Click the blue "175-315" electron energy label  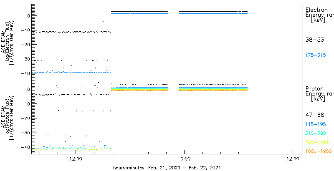pyautogui.click(x=316, y=55)
